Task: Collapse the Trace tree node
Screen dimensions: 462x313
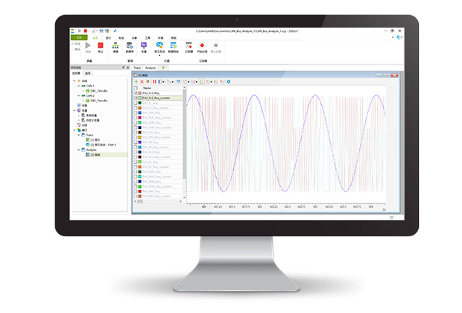Action: pyautogui.click(x=80, y=134)
